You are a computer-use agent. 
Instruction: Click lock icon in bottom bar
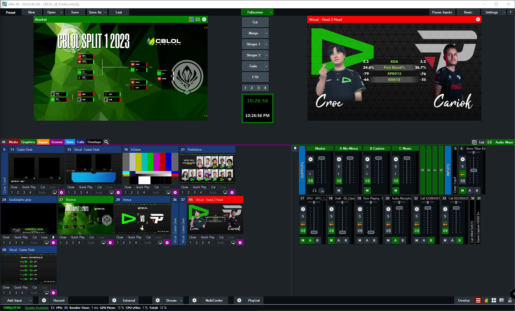[x=510, y=300]
